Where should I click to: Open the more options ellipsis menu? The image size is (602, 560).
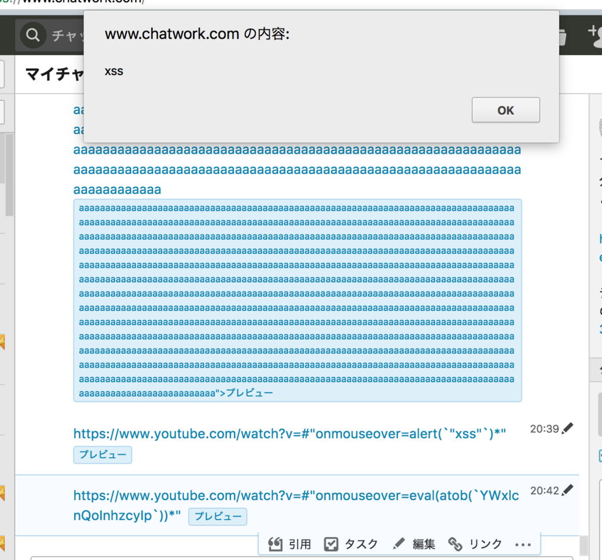click(x=523, y=544)
